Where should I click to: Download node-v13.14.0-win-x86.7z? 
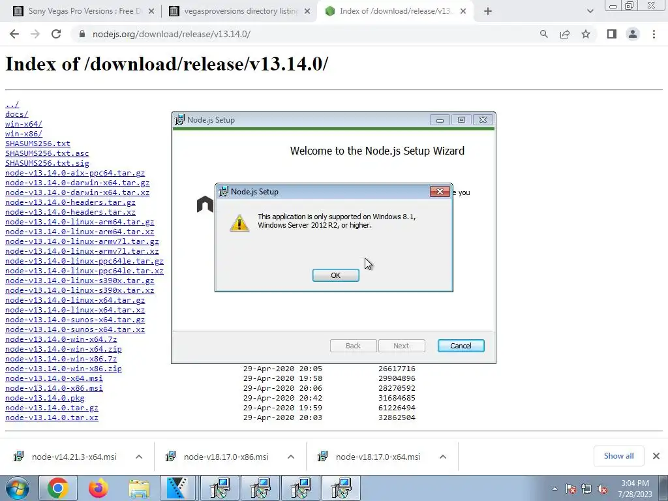tap(61, 359)
